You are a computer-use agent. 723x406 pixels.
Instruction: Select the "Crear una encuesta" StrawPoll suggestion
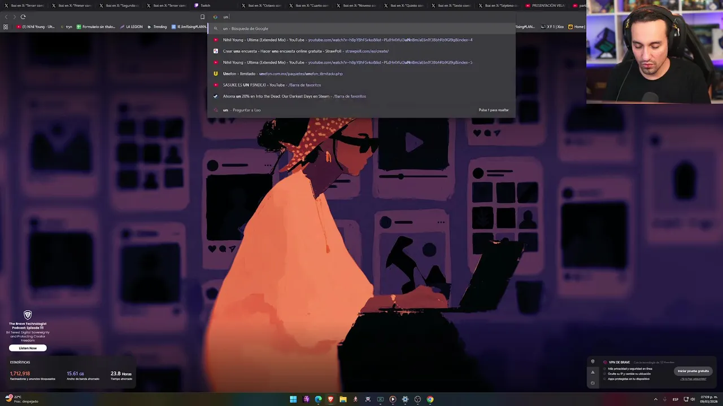361,51
